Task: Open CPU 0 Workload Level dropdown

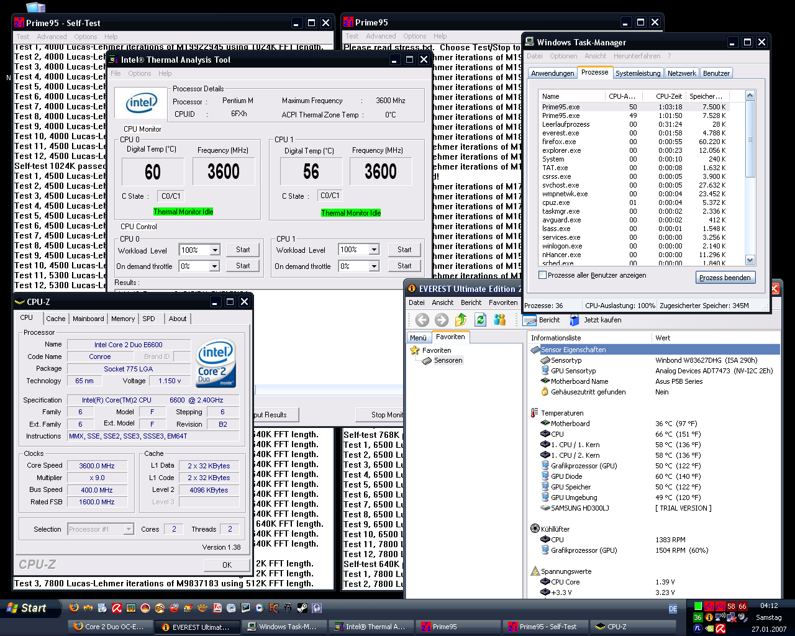Action: coord(215,250)
